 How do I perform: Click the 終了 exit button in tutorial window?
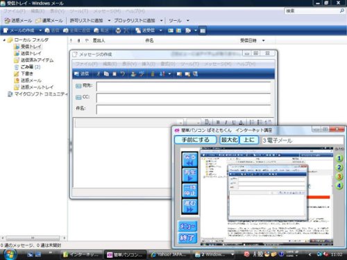(x=187, y=238)
